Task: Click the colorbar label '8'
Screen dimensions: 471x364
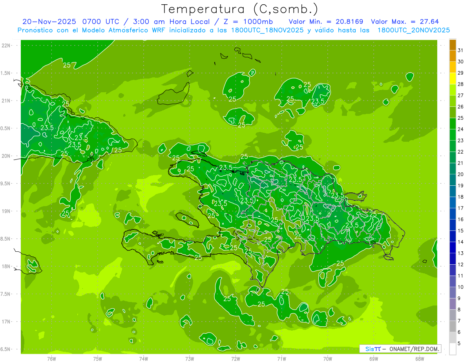Action: (x=459, y=309)
